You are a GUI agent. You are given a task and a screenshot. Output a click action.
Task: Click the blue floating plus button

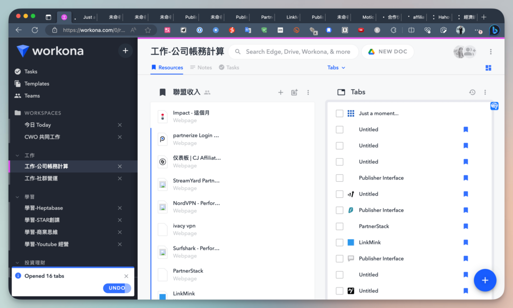[x=485, y=280]
